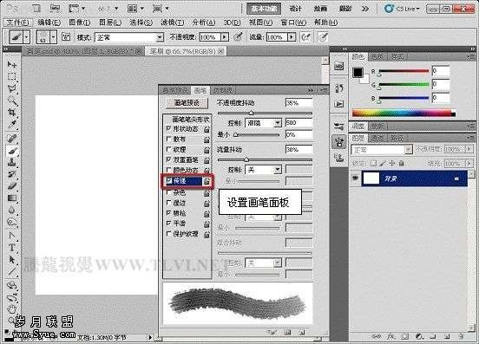This screenshot has width=479, height=344.
Task: Open the 模式 blending mode dropdown
Action: pos(129,37)
